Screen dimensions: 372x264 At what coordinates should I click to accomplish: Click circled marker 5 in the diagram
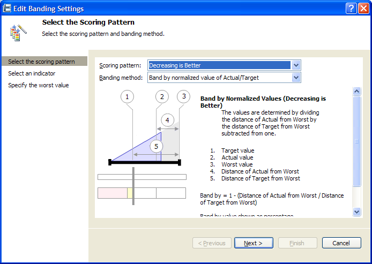[157, 146]
